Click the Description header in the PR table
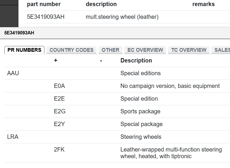 pos(136,60)
